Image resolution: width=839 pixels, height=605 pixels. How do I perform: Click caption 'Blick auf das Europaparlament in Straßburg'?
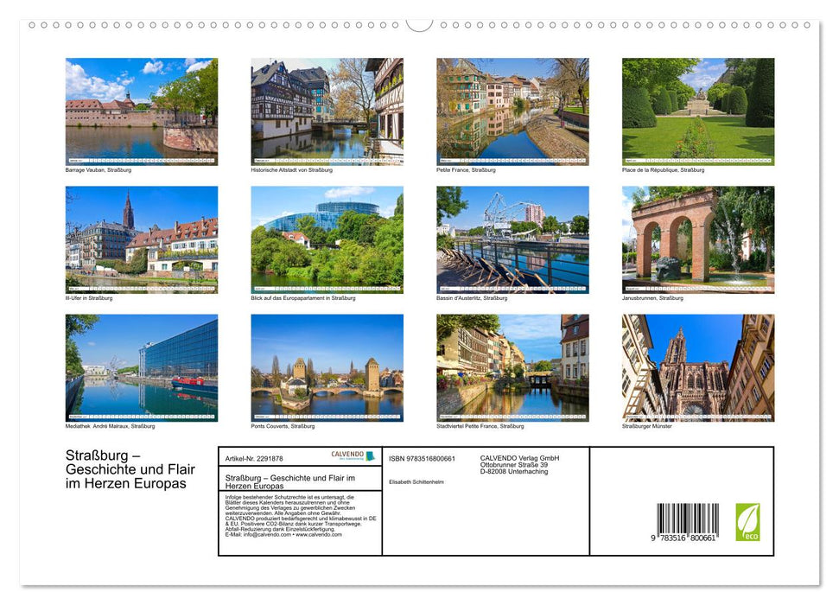tap(303, 298)
